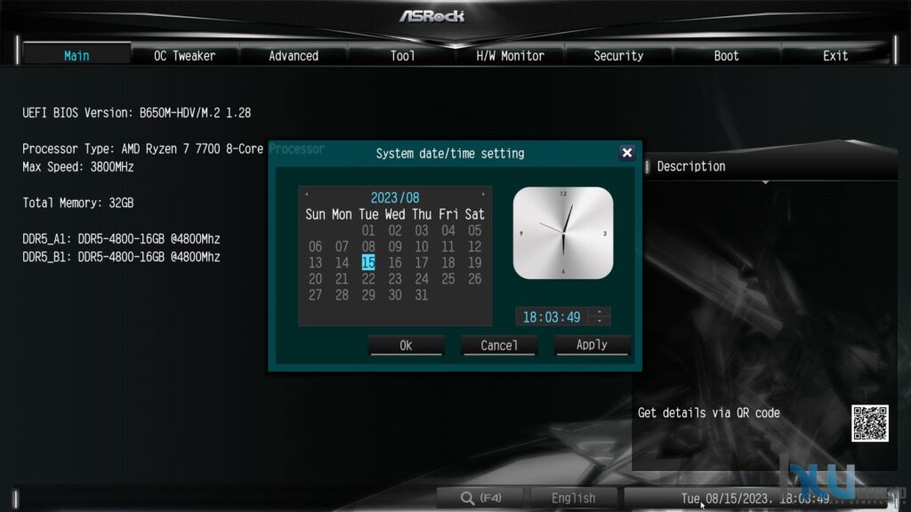
Task: Go to previous month in calendar
Action: point(307,195)
